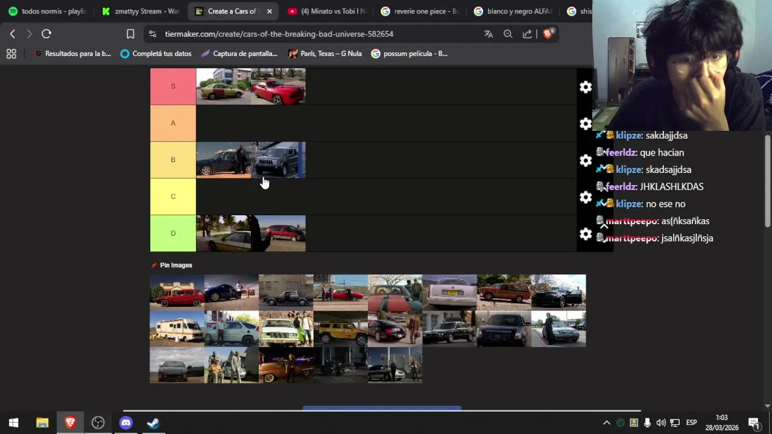The image size is (772, 434).
Task: Select red minivan thumbnail in D tier
Action: pos(278,233)
